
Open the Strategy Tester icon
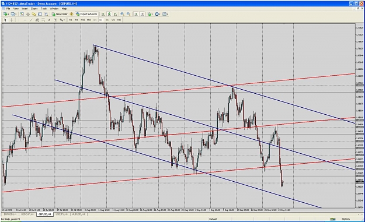pos(46,14)
